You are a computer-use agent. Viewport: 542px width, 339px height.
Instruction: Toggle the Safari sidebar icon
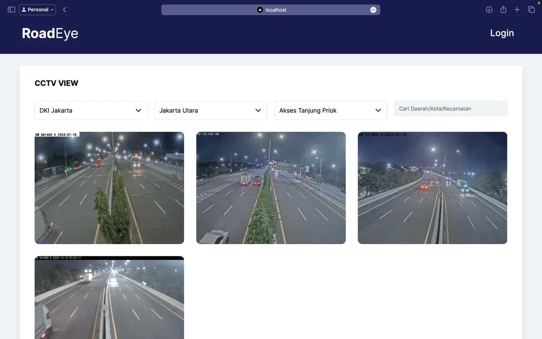12,10
